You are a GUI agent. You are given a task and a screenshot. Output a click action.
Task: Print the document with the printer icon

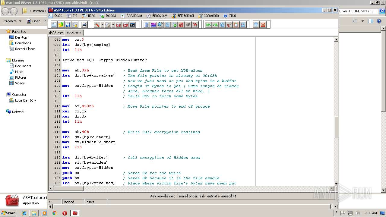pos(84,25)
